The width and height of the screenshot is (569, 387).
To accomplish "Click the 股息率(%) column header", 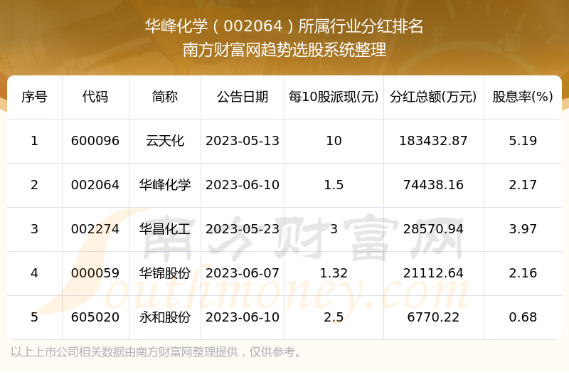I will [x=523, y=97].
